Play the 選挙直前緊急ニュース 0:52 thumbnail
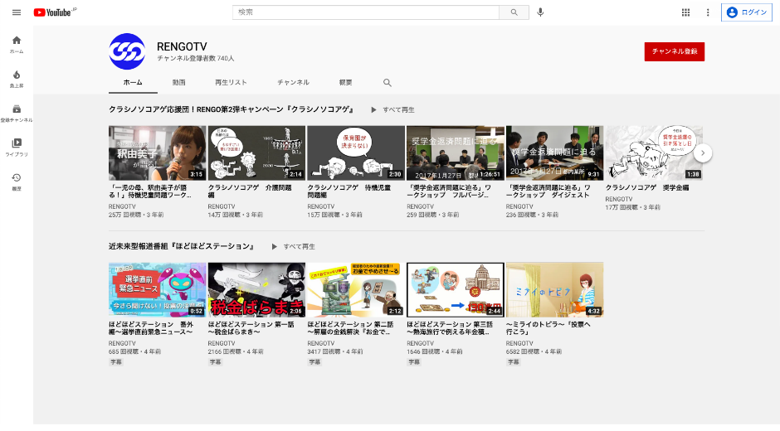This screenshot has height=431, width=780. tap(157, 290)
